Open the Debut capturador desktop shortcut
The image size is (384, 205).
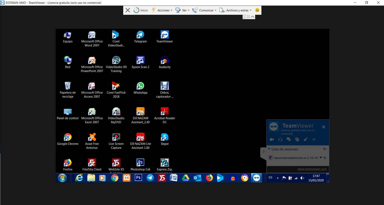tap(164, 90)
